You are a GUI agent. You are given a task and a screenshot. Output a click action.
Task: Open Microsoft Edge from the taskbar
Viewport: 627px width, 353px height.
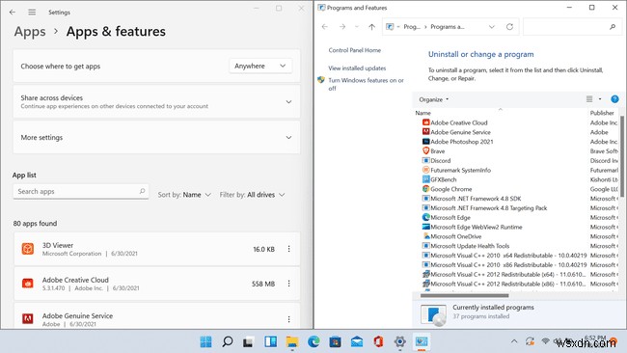click(313, 341)
